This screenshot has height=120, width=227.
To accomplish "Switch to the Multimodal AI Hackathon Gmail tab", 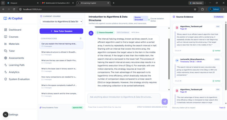I will pos(58,3).
